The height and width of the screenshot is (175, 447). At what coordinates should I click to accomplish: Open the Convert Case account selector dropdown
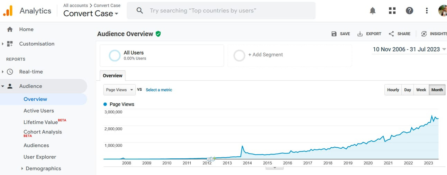tap(91, 13)
